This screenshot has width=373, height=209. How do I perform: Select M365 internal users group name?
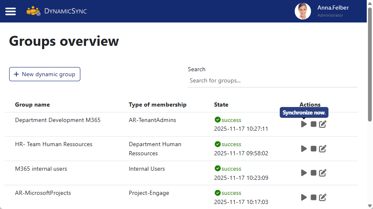click(41, 169)
